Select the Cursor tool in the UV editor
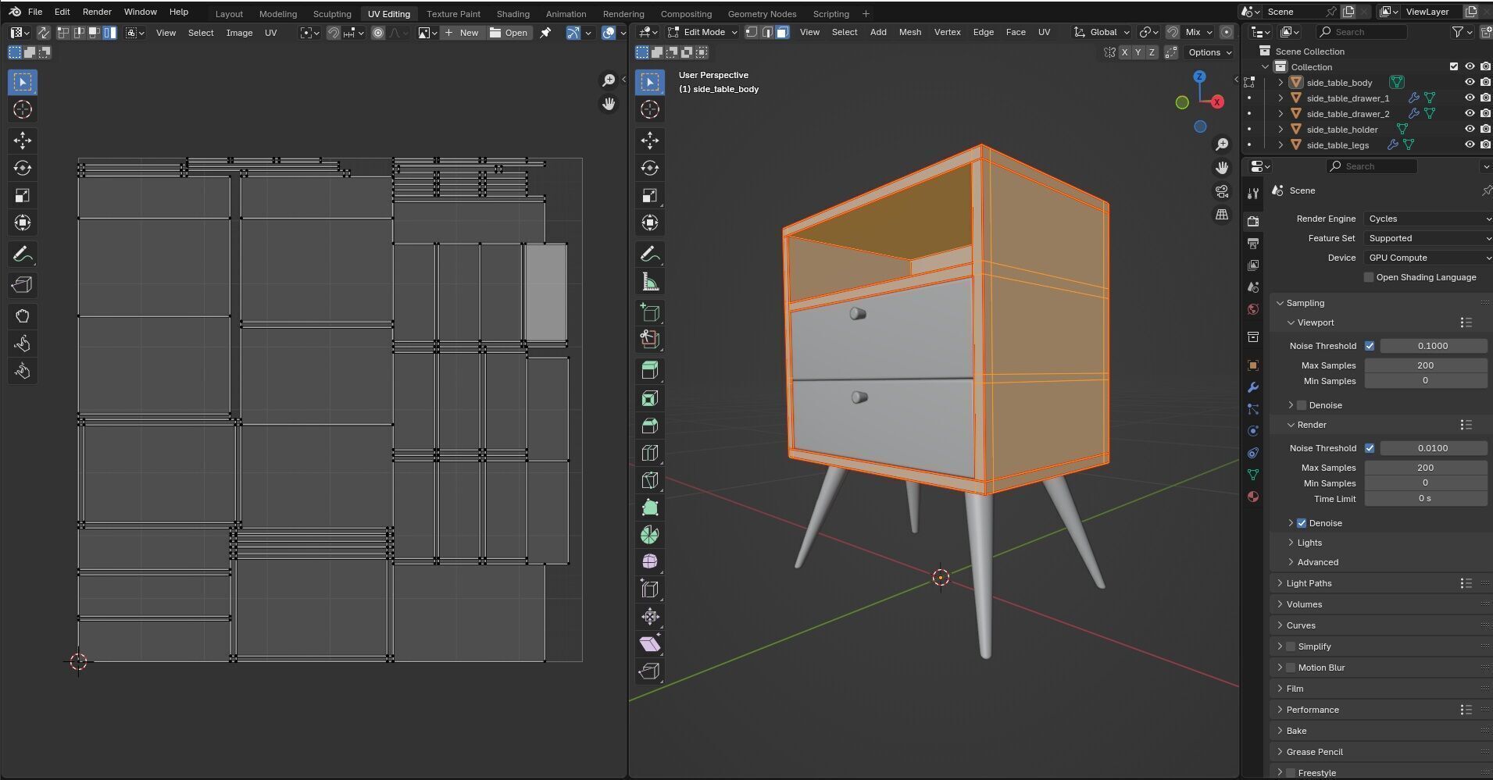 tap(23, 109)
